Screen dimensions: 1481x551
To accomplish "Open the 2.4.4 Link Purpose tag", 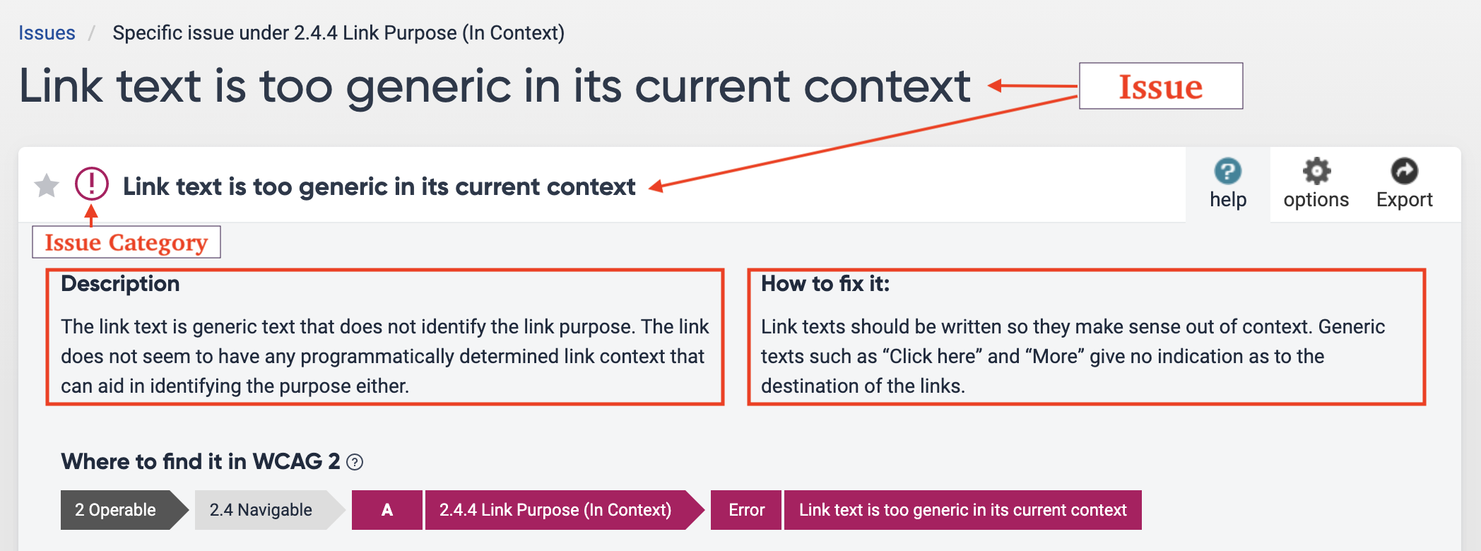I will click(555, 510).
